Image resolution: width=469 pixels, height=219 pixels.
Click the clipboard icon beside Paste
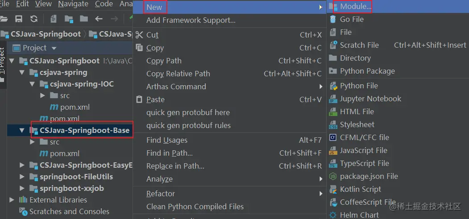pyautogui.click(x=139, y=99)
